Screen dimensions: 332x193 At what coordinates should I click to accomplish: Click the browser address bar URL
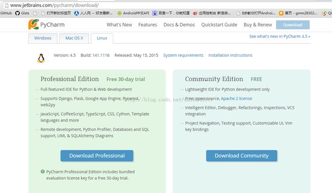point(55,5)
